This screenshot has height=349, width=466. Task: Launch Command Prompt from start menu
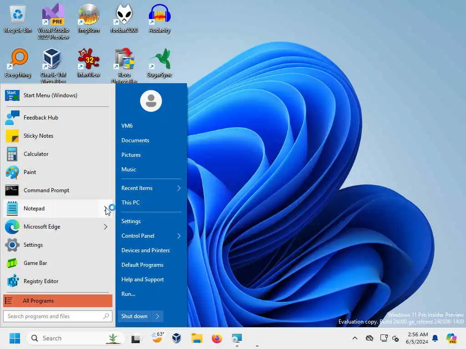[x=58, y=190]
